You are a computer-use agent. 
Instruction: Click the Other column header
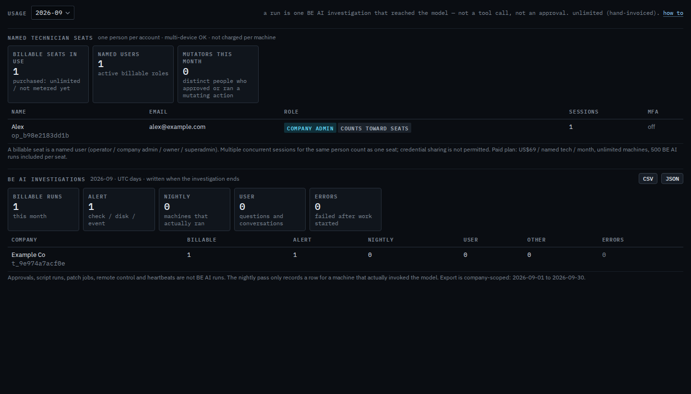tap(536, 240)
